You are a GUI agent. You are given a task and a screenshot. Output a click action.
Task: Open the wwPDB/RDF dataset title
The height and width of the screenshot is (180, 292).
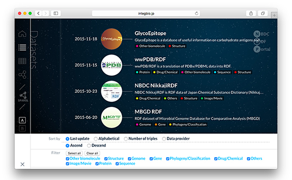click(x=150, y=59)
